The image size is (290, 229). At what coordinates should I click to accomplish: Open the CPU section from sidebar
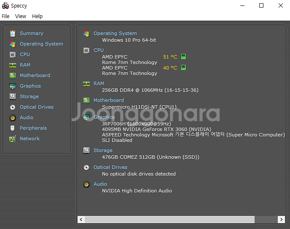pyautogui.click(x=25, y=54)
